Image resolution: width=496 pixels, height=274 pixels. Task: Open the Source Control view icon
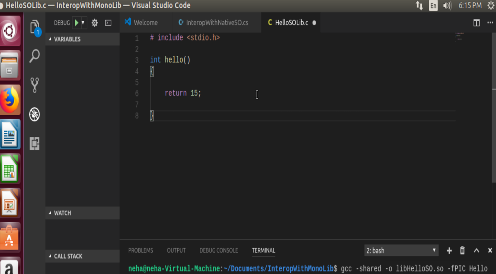coord(35,85)
